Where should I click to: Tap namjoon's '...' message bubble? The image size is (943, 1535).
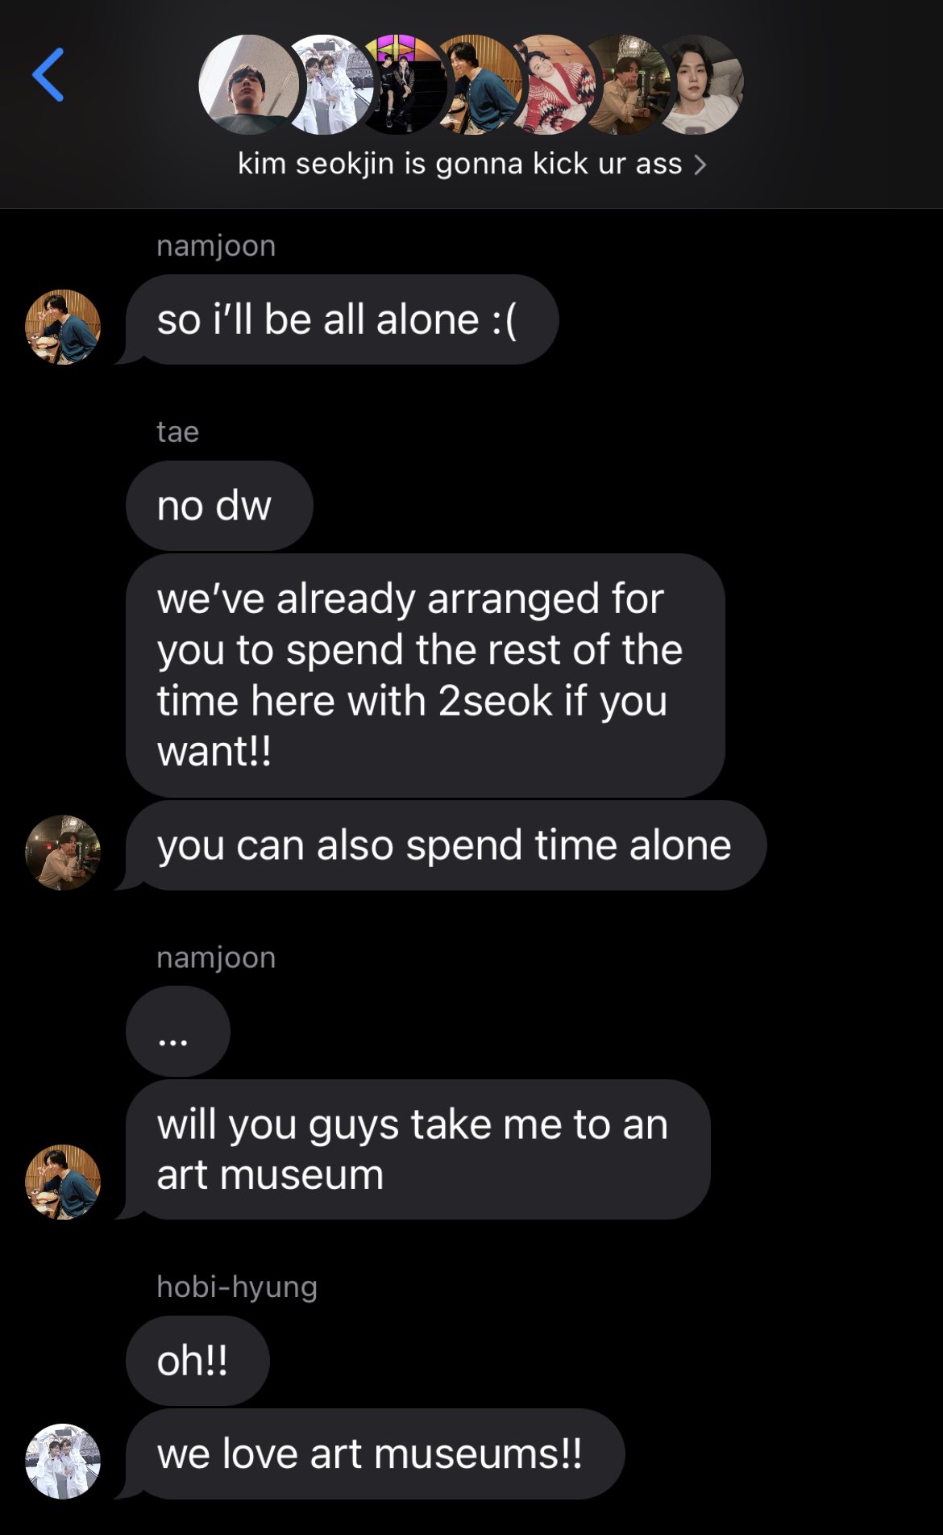(x=178, y=1031)
